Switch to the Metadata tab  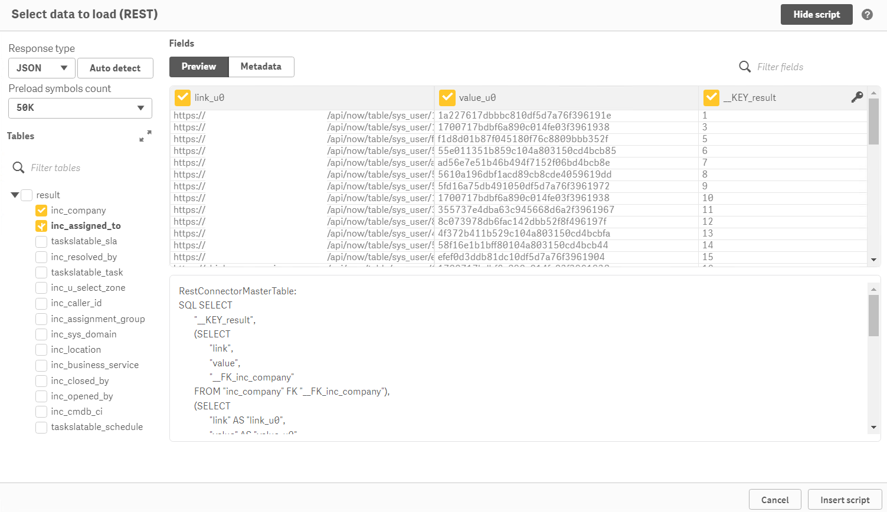(x=261, y=67)
